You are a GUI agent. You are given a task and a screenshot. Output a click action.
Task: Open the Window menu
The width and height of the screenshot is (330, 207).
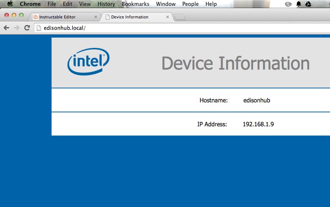click(166, 4)
